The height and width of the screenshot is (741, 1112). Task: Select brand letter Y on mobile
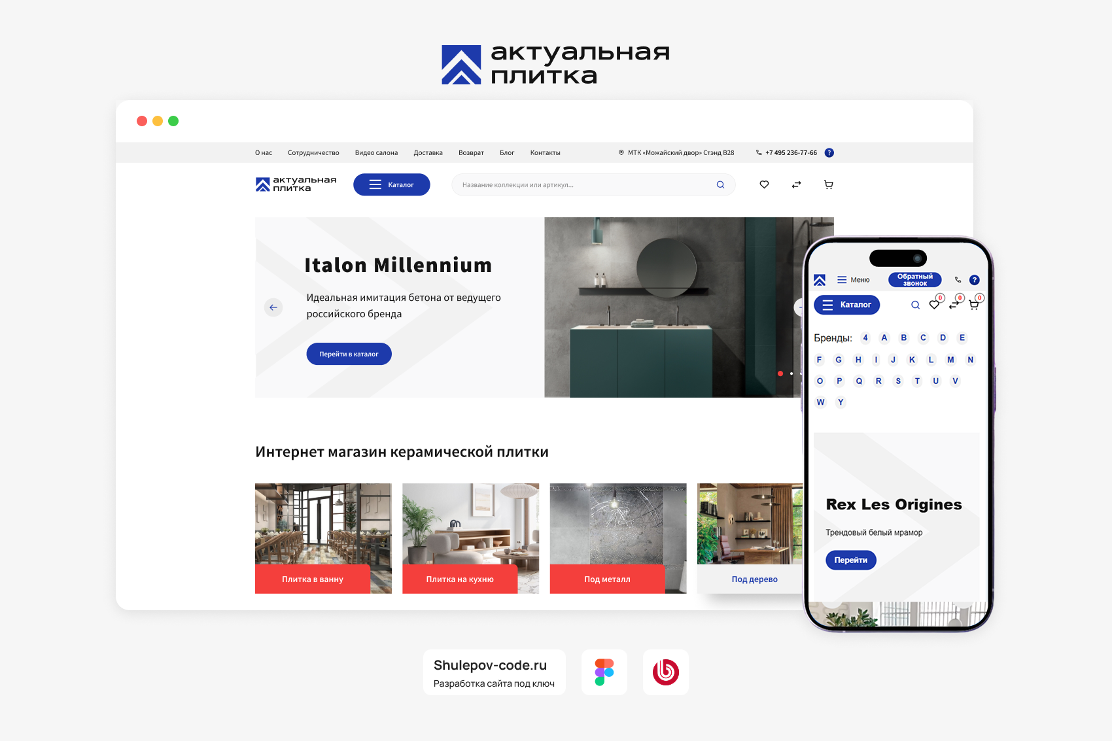click(x=841, y=402)
